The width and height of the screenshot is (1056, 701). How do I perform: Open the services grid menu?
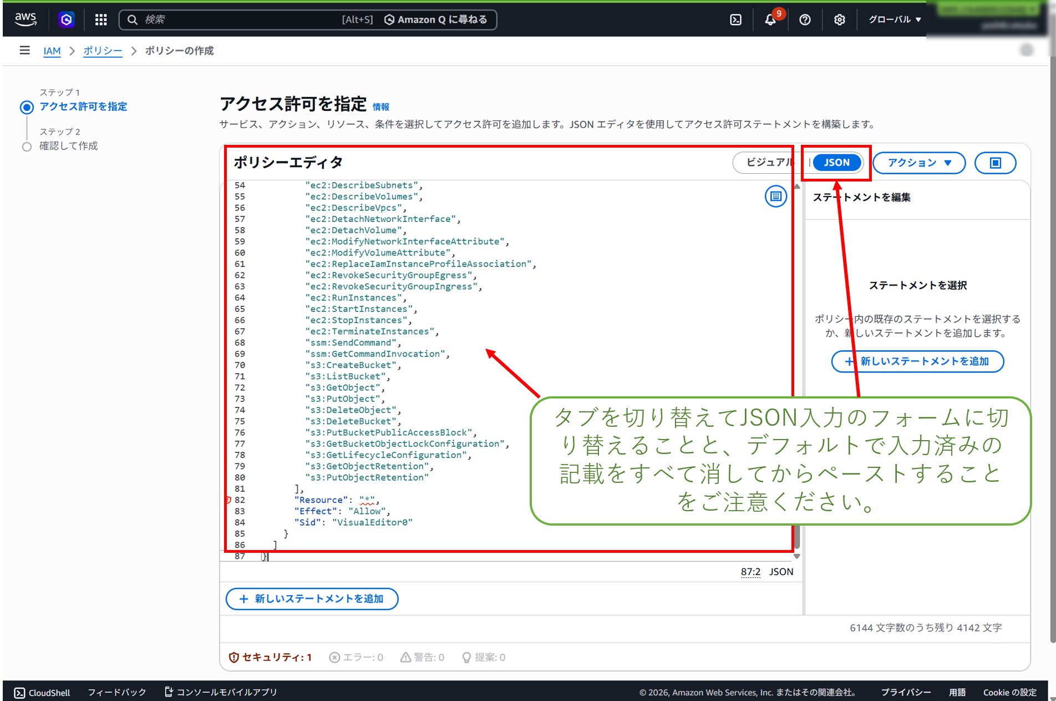pyautogui.click(x=101, y=20)
